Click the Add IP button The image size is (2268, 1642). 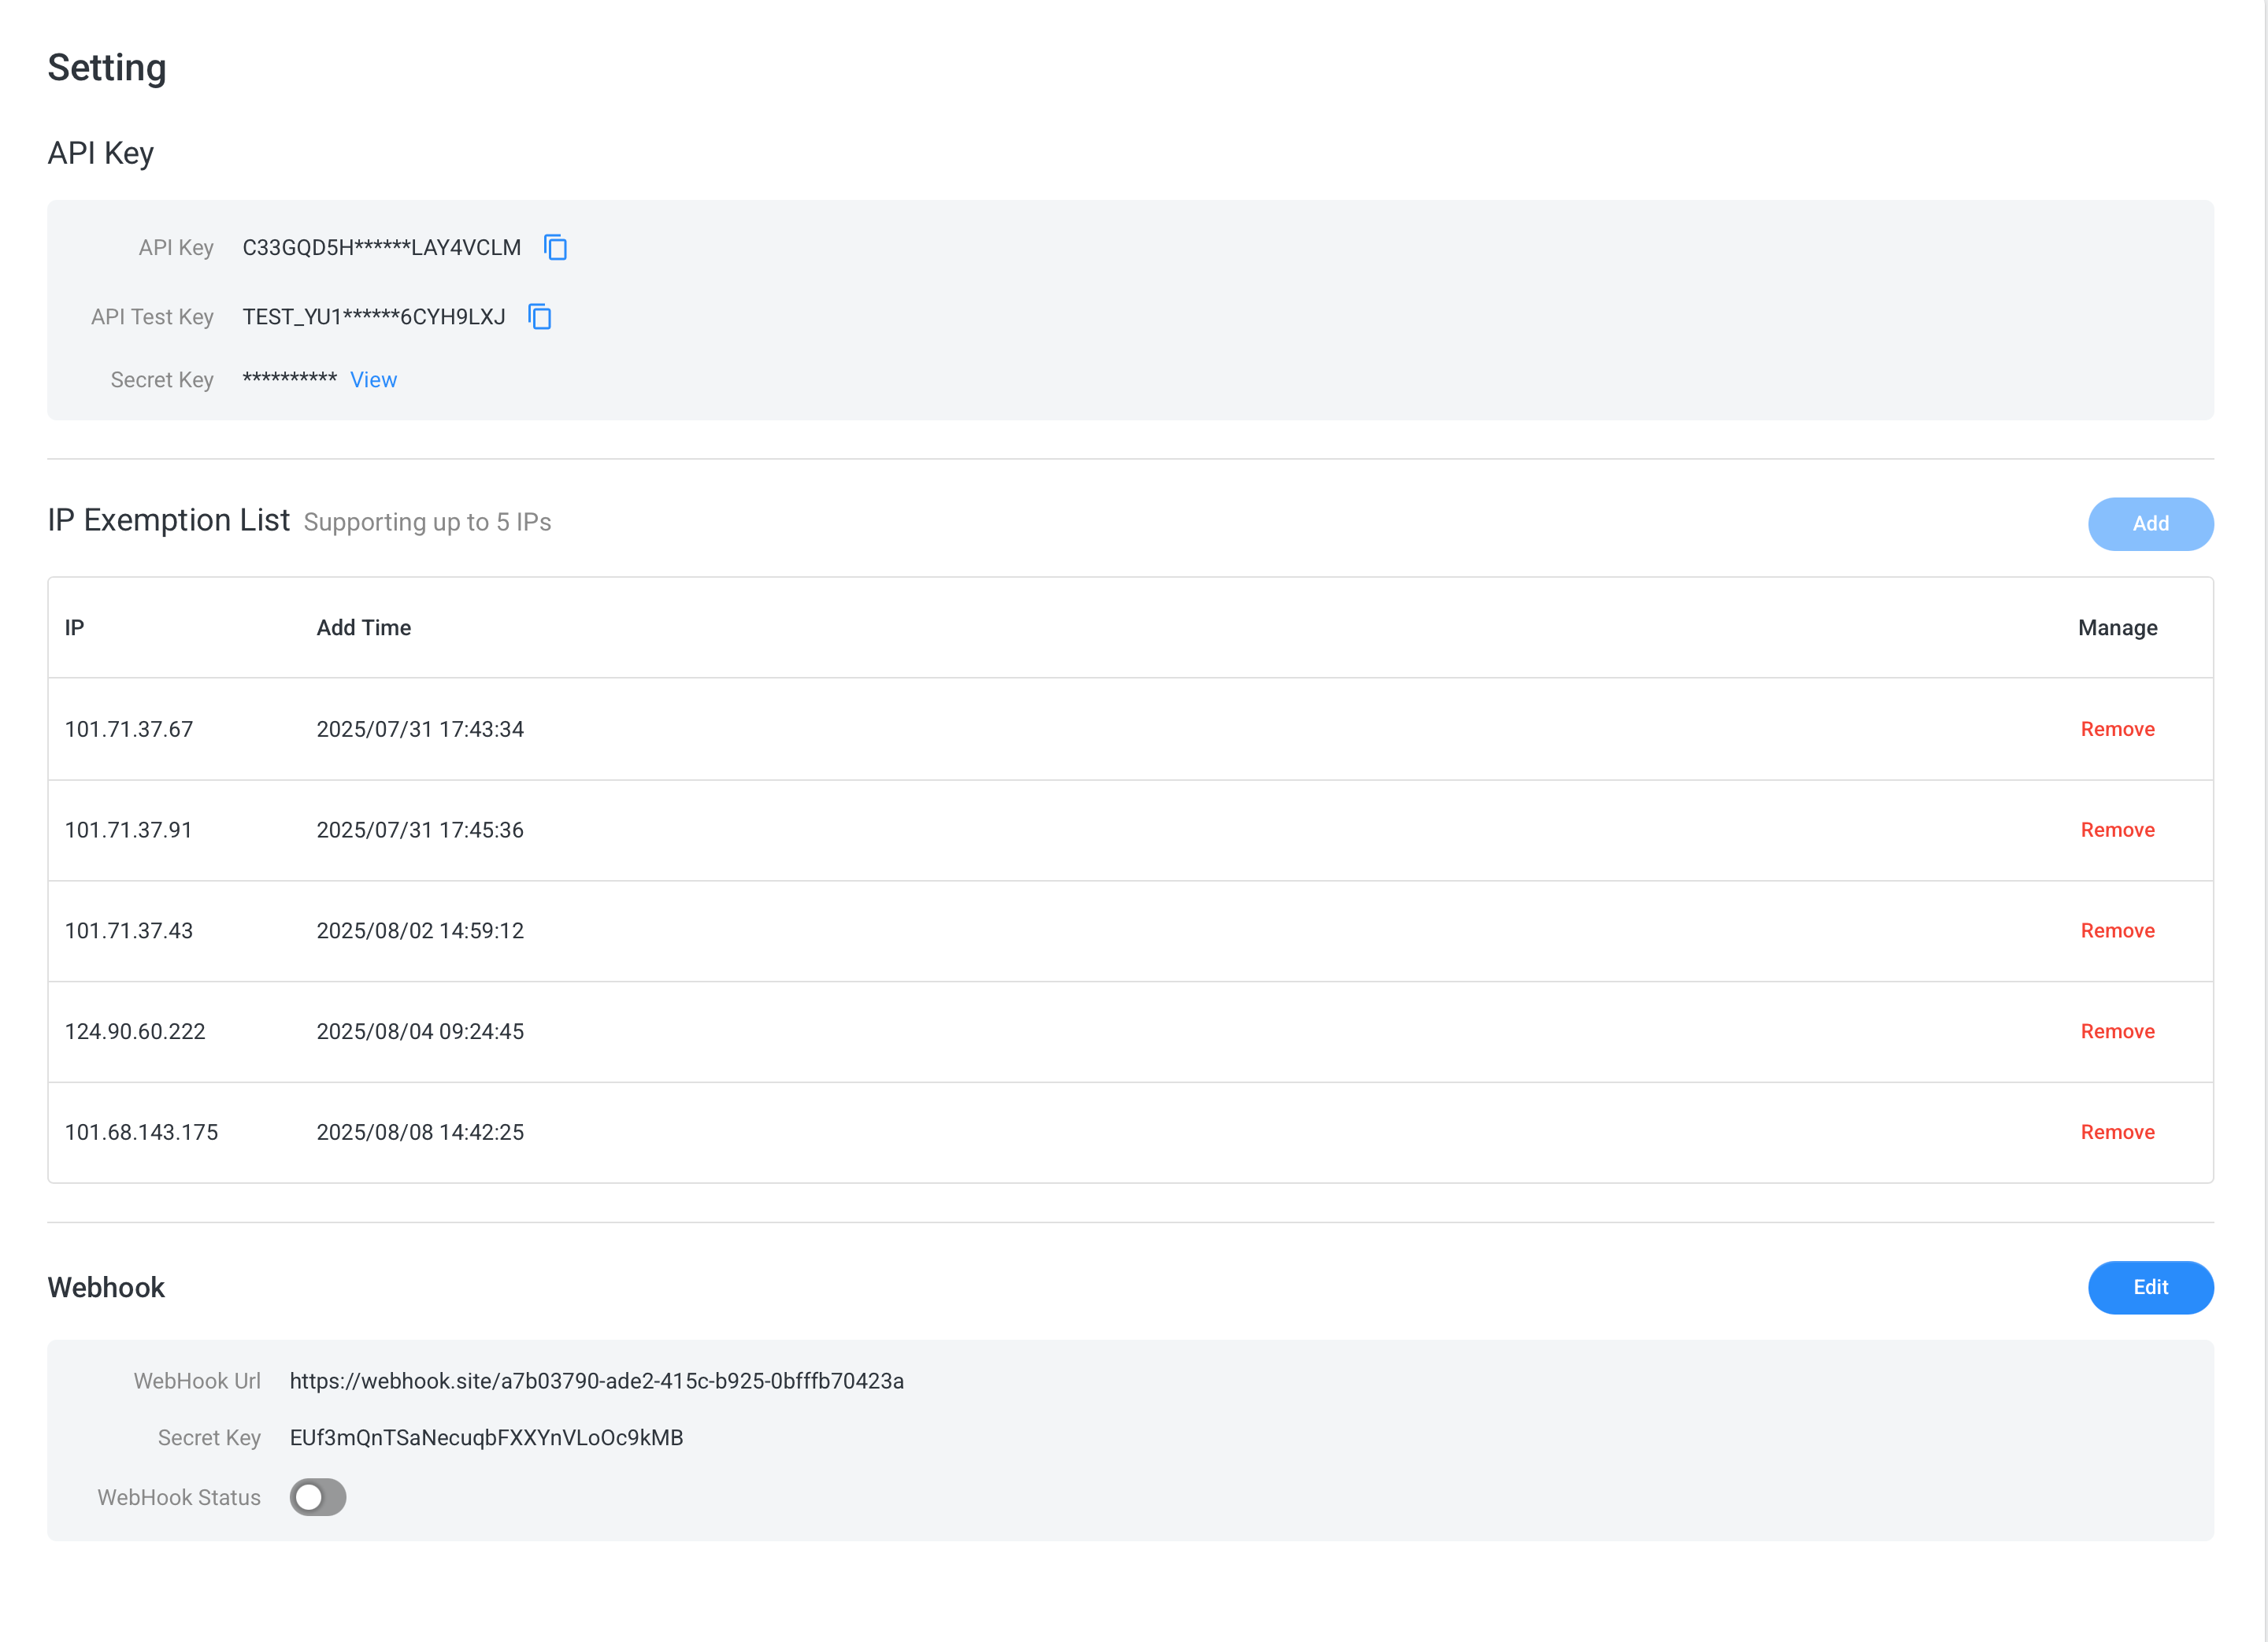pos(2149,523)
